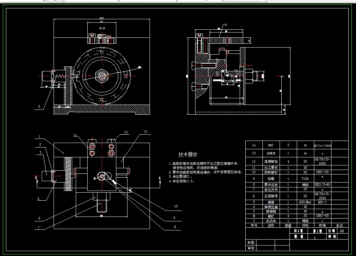The image size is (356, 256).
Task: Select part name 加工零件 in parts list
Action: click(x=271, y=168)
